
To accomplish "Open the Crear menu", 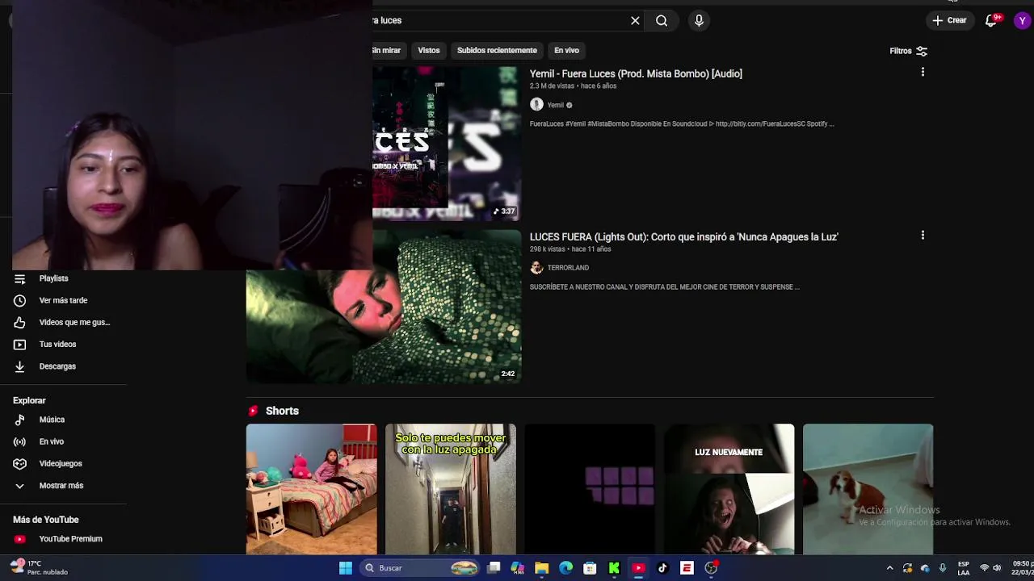I will (949, 21).
